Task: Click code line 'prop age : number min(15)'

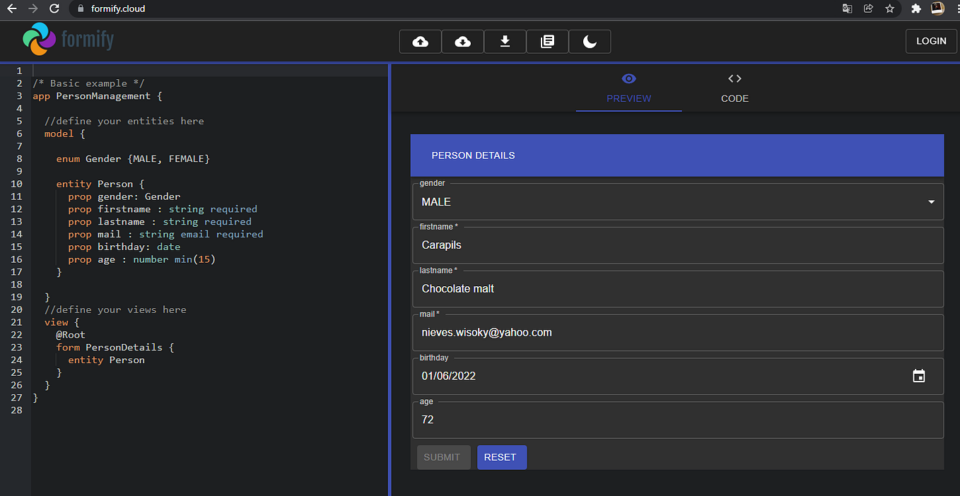Action: pos(142,259)
